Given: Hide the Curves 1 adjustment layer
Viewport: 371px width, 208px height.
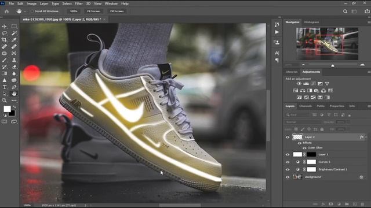Looking at the screenshot, I should tap(288, 162).
